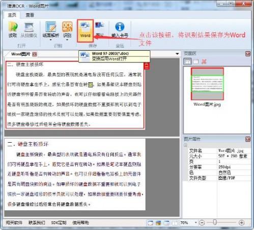
Task: Select single page view icon in page panel
Action: (196, 61)
